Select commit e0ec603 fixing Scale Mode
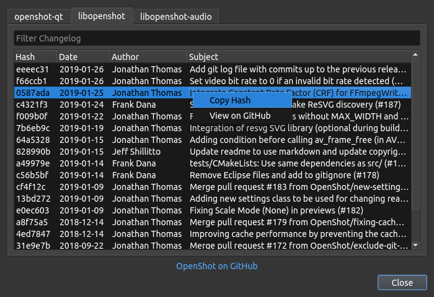 [211, 210]
